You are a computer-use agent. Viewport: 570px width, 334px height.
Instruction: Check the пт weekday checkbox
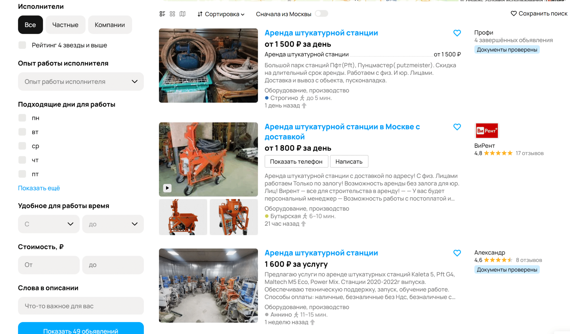[x=22, y=174]
